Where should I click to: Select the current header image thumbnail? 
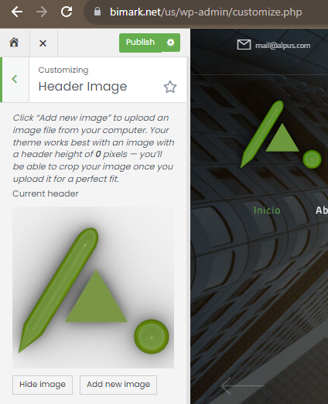click(x=93, y=287)
